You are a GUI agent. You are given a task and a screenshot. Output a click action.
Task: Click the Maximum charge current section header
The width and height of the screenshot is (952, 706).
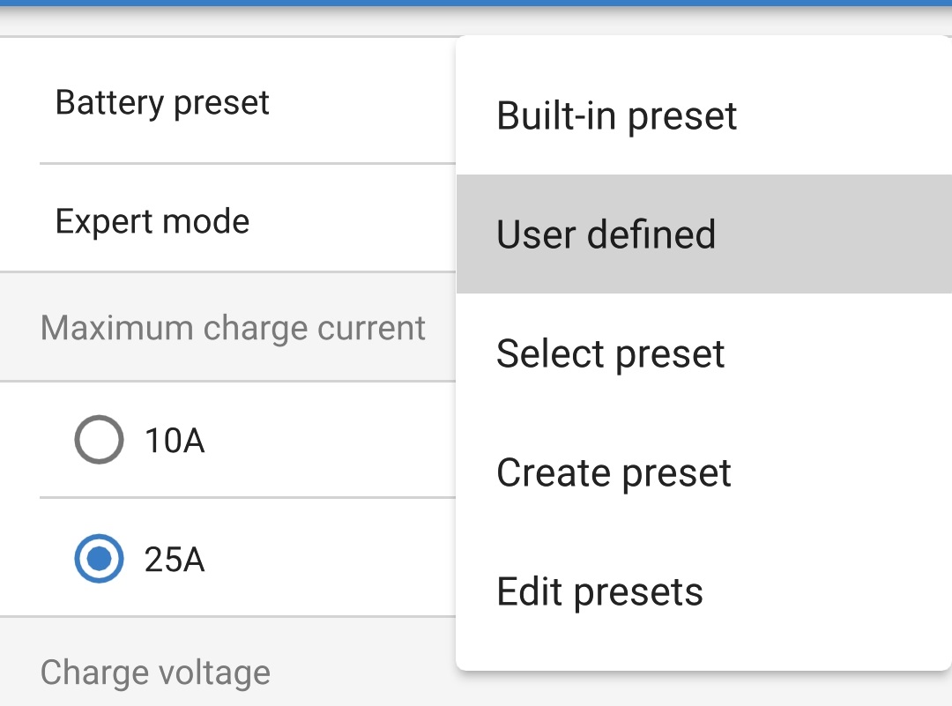pyautogui.click(x=232, y=327)
